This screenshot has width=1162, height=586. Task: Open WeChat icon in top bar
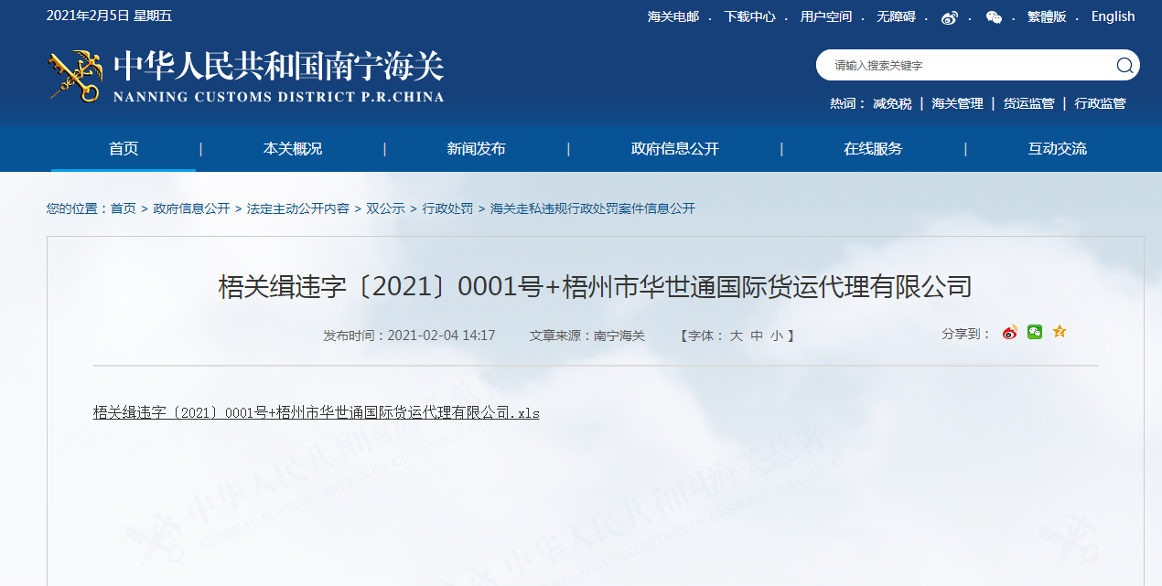pyautogui.click(x=994, y=17)
